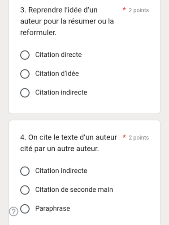This screenshot has width=169, height=225.
Task: Click the 'Paraphrase' option label text
Action: [52, 208]
